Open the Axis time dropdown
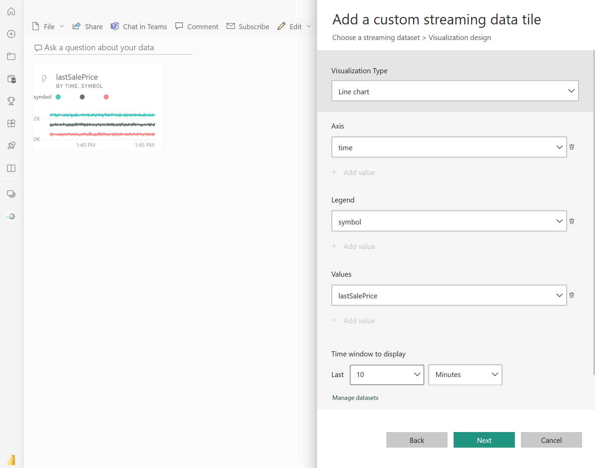Image resolution: width=595 pixels, height=468 pixels. tap(449, 147)
